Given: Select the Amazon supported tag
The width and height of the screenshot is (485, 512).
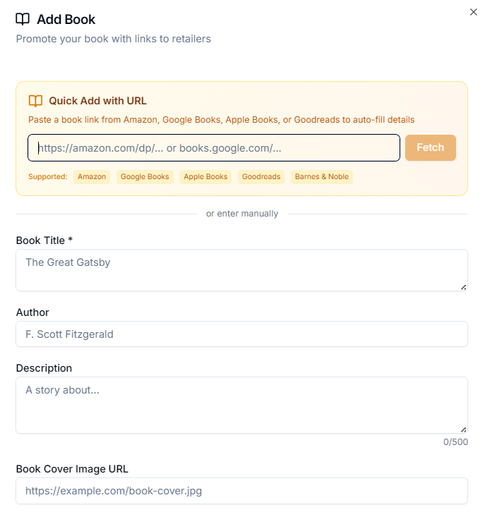Looking at the screenshot, I should (x=92, y=176).
